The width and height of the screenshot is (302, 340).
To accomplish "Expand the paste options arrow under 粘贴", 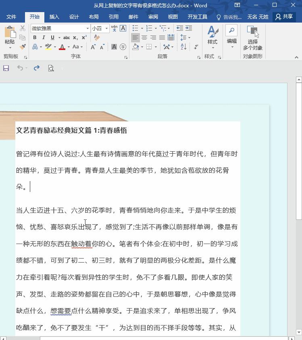I will [x=10, y=48].
